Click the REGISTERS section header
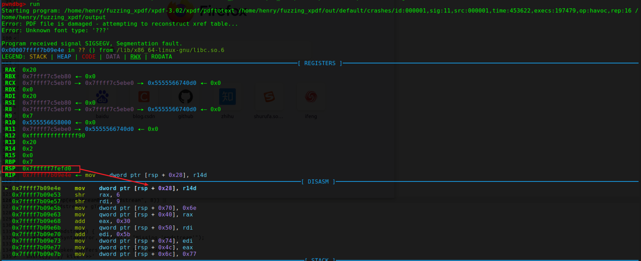Image resolution: width=641 pixels, height=261 pixels. tap(320, 63)
